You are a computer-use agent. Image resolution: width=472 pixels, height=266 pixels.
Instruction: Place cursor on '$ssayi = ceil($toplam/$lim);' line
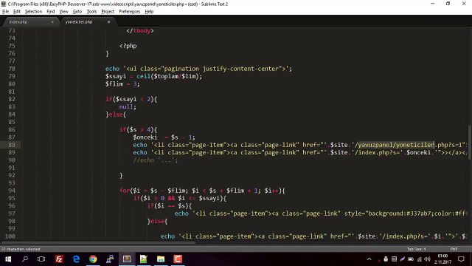[153, 76]
